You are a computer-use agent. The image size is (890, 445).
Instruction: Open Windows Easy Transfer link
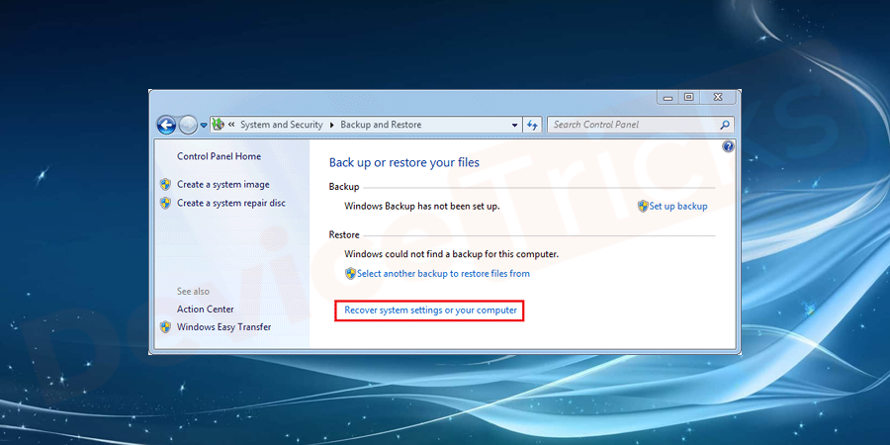coord(223,327)
